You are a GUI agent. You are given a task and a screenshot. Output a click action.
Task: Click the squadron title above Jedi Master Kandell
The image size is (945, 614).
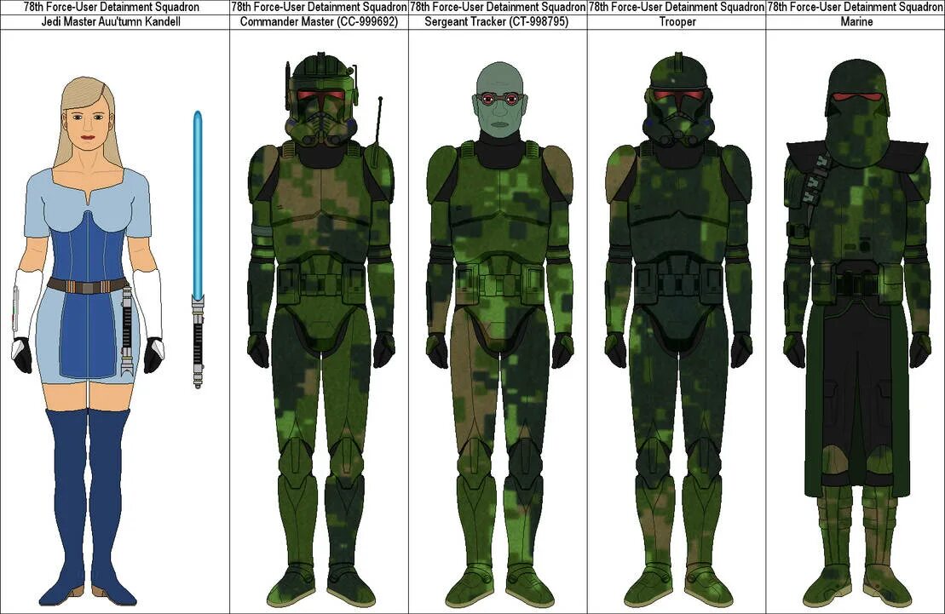111,7
